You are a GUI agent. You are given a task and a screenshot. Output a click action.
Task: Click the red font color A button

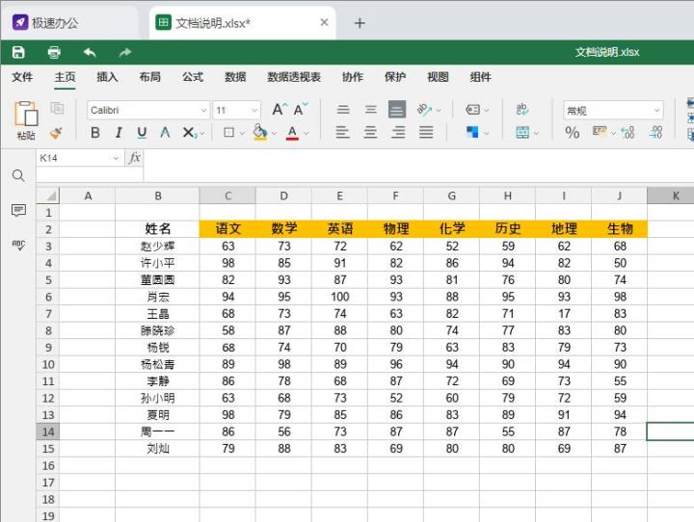point(292,132)
